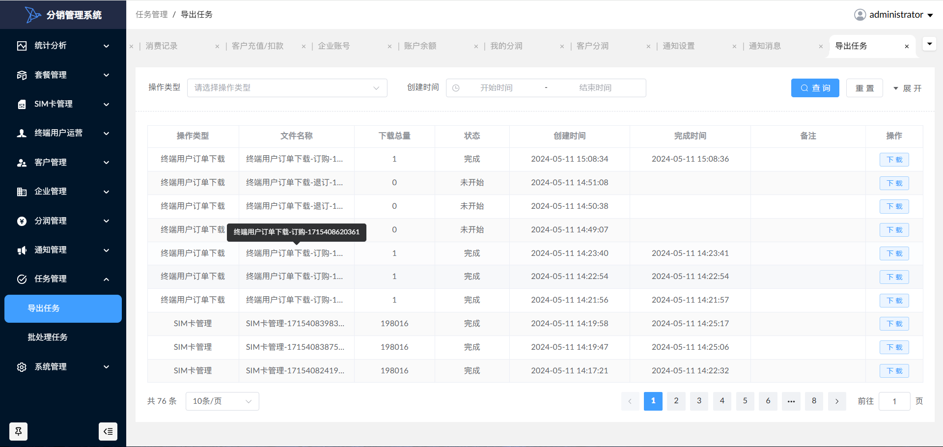
Task: Click the 通知管理 megaphone icon
Action: [22, 250]
